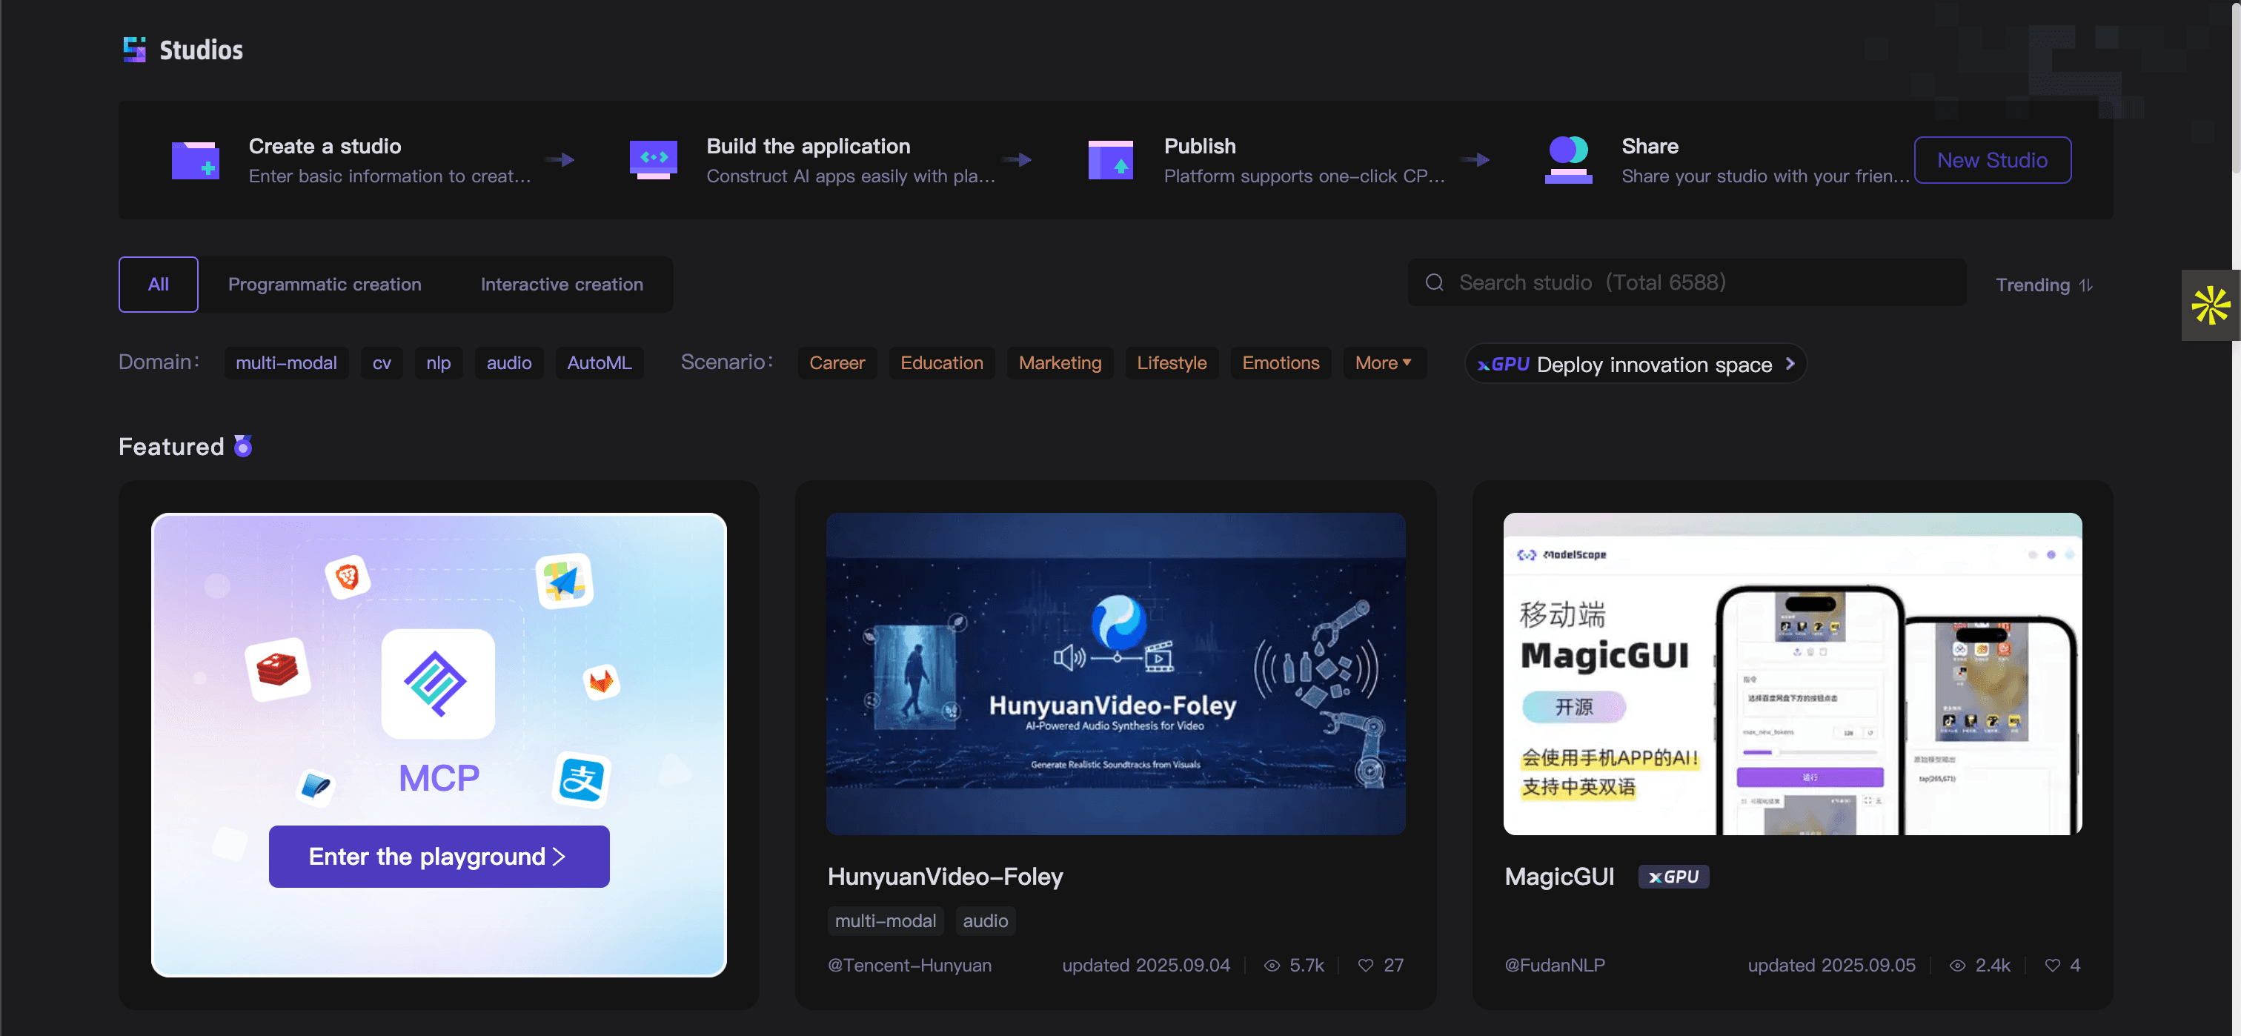Click the GitLab fox icon in MCP banner

[x=601, y=682]
